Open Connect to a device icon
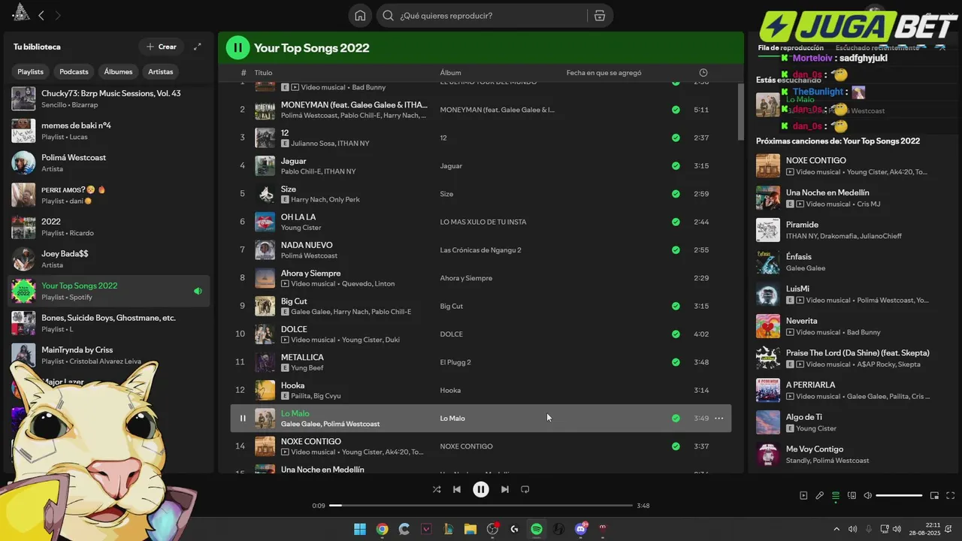The image size is (962, 541). 852,496
